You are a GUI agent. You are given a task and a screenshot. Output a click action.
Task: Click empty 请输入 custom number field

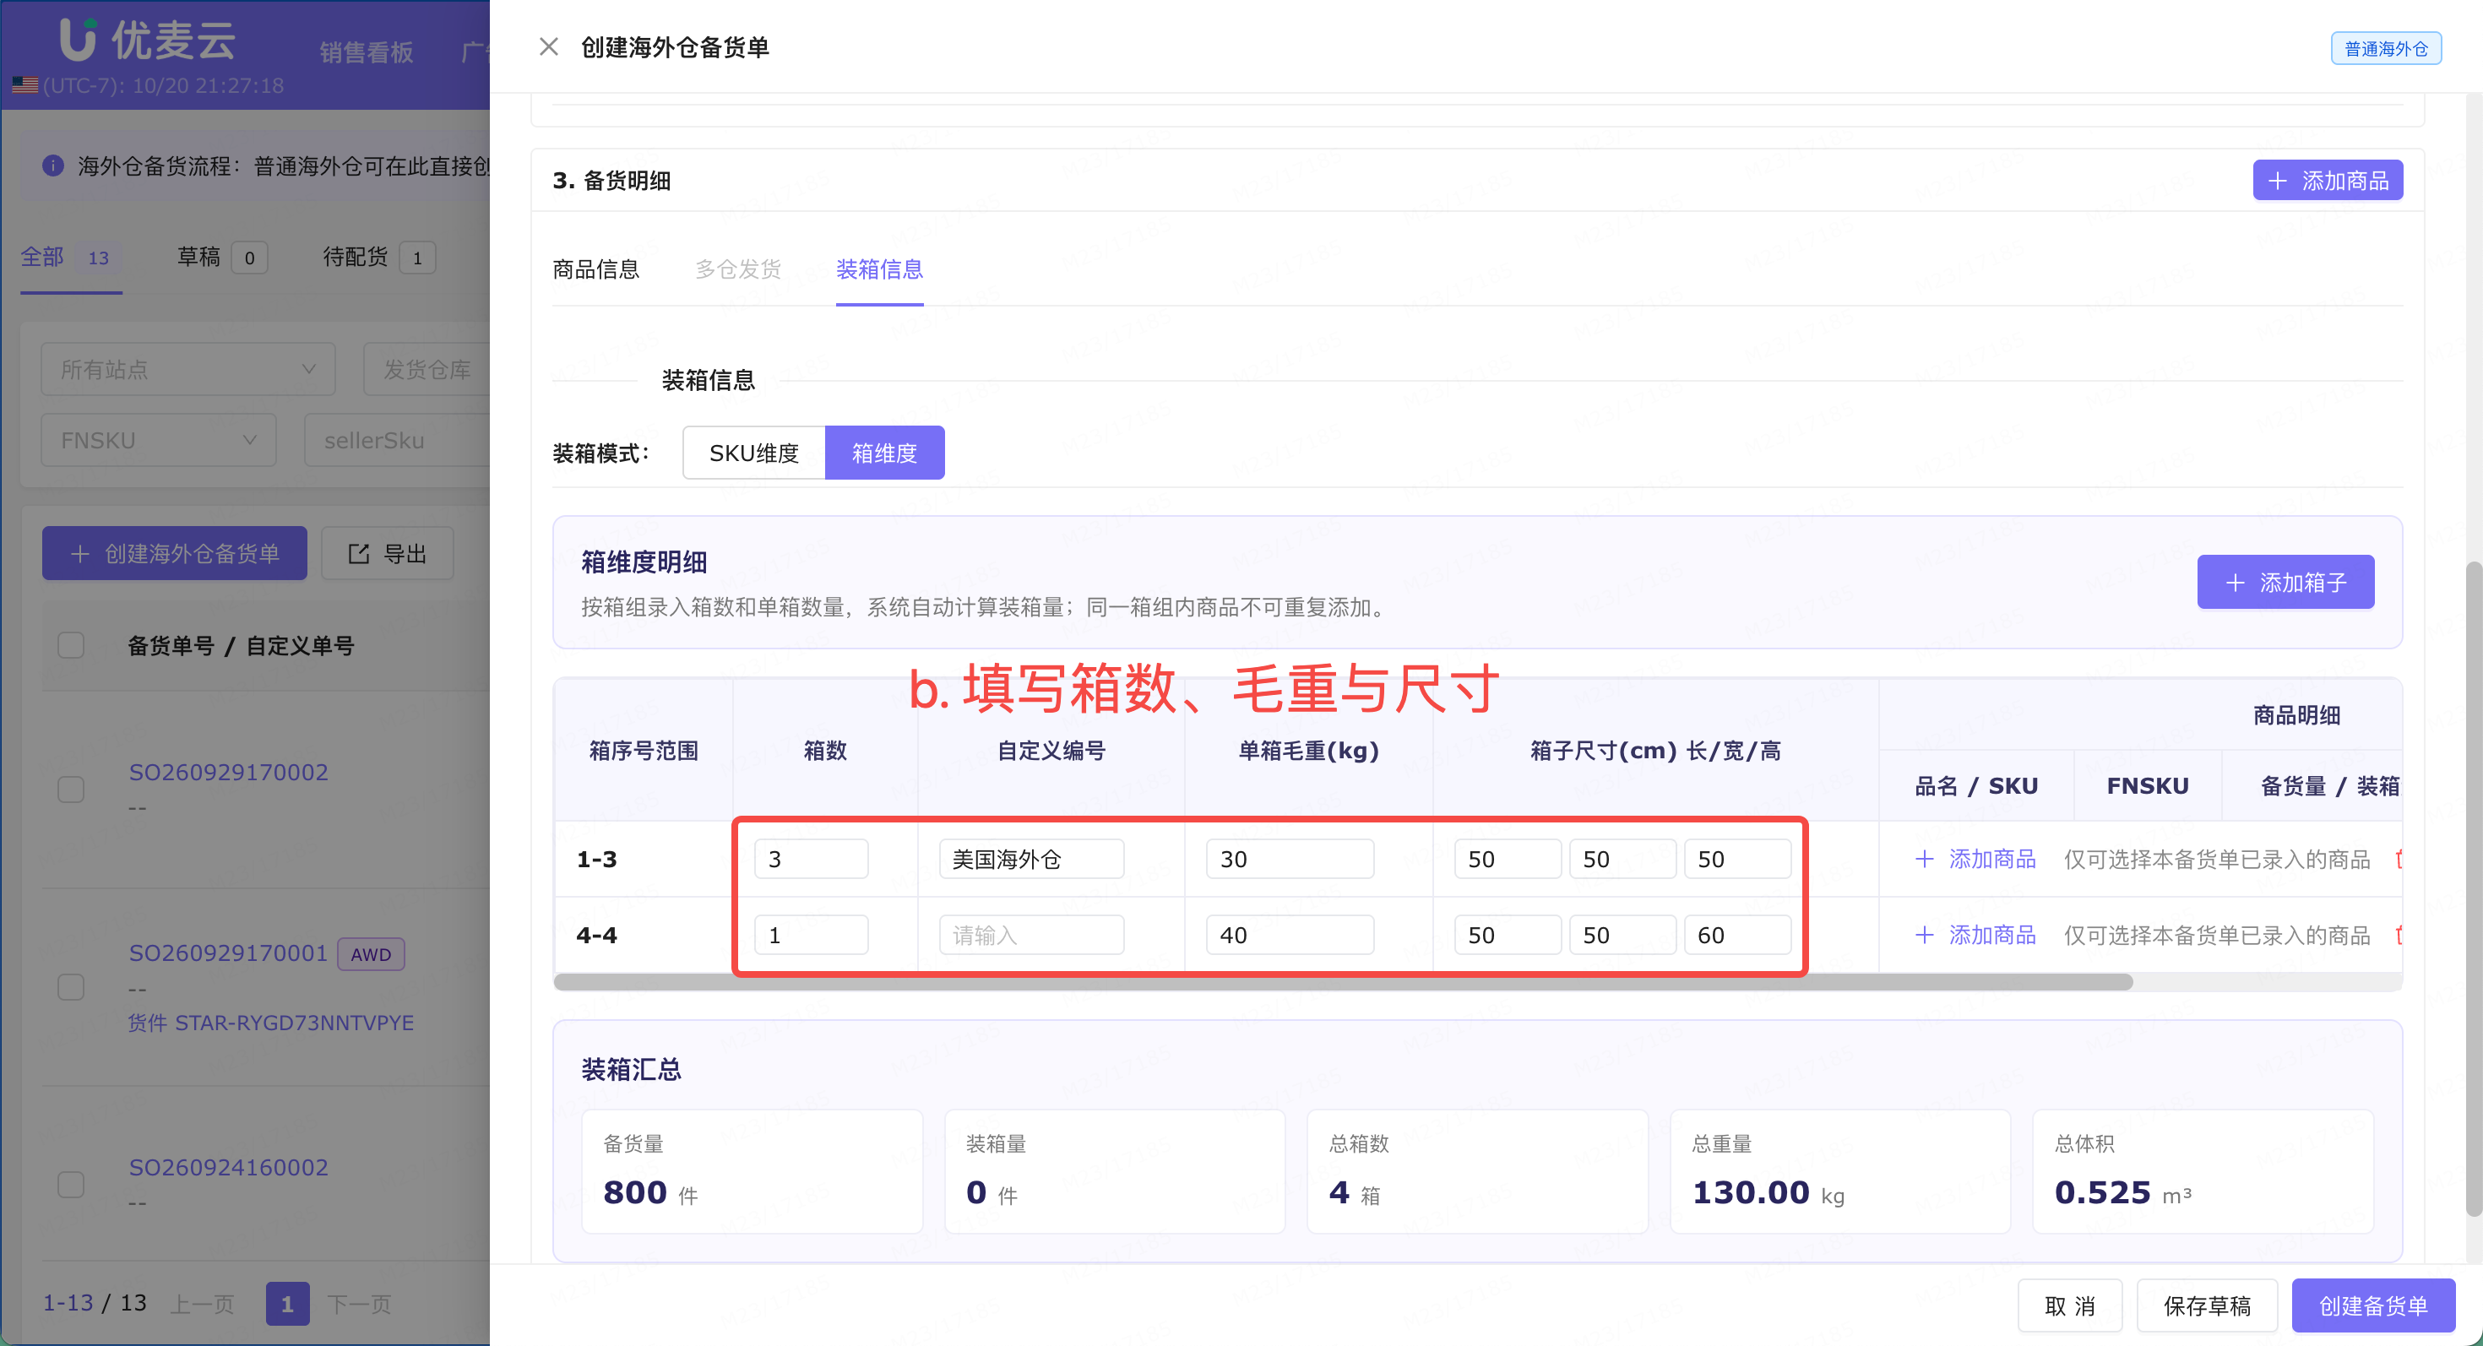(1031, 935)
